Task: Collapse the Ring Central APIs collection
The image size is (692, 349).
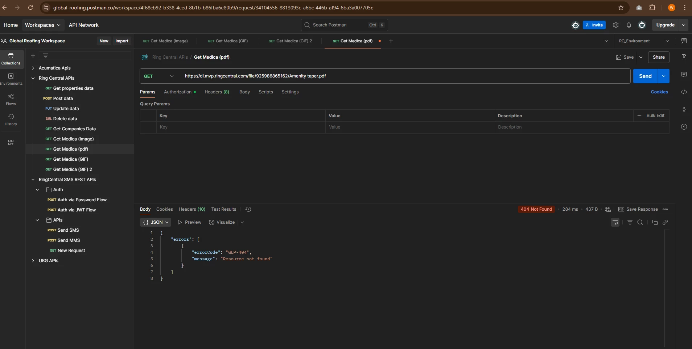Action: pos(33,78)
